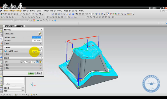Click the gray X icon in the operations toolbar

point(113,17)
